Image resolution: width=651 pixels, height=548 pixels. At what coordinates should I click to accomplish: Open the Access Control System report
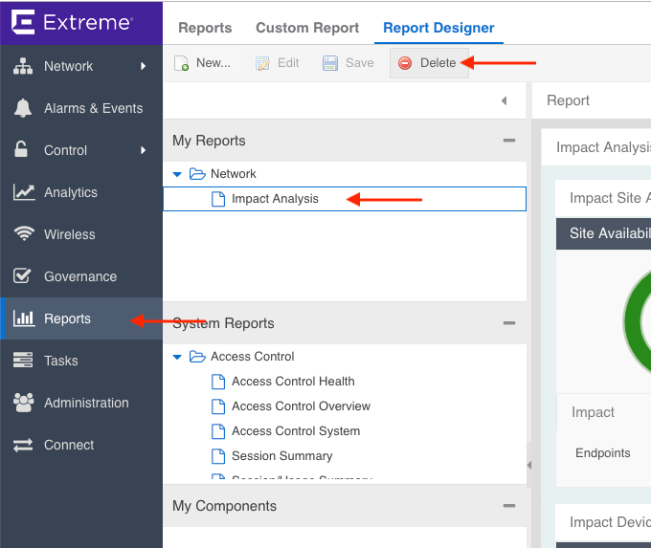(x=296, y=431)
